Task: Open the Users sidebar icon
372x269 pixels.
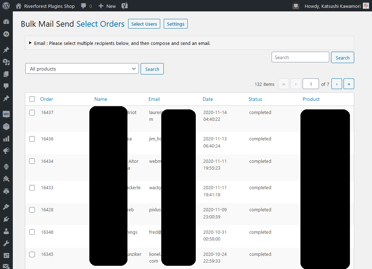Action: click(x=6, y=231)
